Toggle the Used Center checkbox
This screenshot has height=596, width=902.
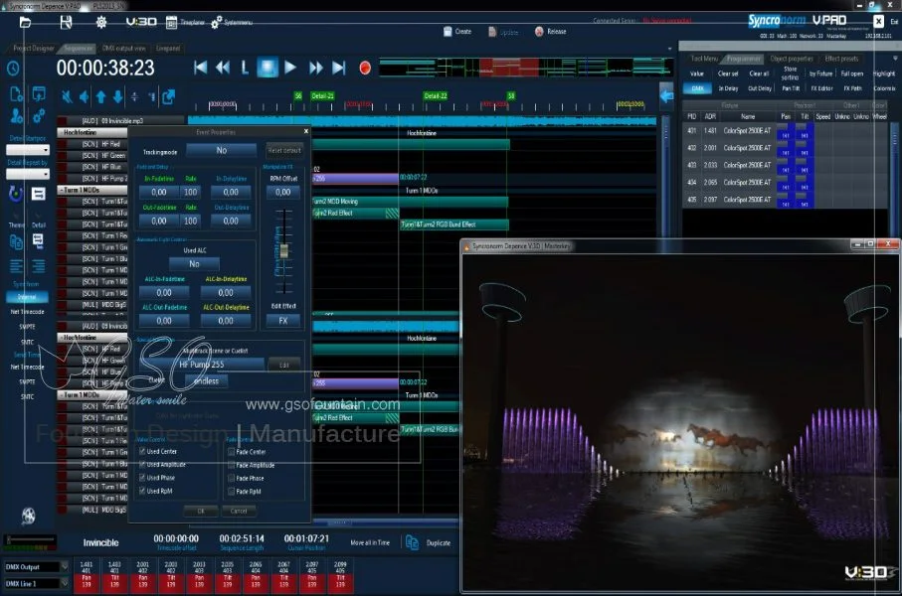click(x=142, y=452)
